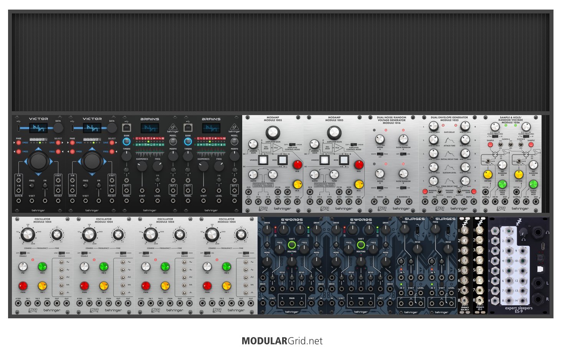Flip the left TRIG/GATE toggle on Sample & Hold 1036
The width and height of the screenshot is (565, 349).
point(488,161)
